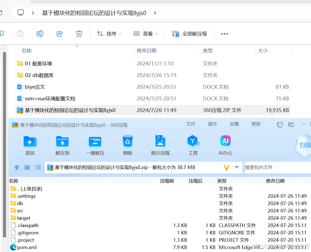
Task: Click the This PC monitor icon in address bar
Action: [x=21, y=13]
